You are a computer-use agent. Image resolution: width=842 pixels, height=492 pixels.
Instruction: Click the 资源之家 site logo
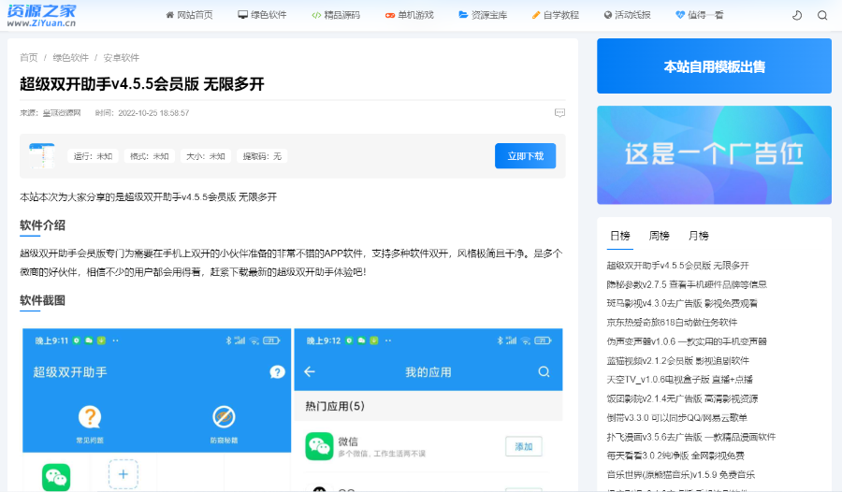click(x=41, y=15)
